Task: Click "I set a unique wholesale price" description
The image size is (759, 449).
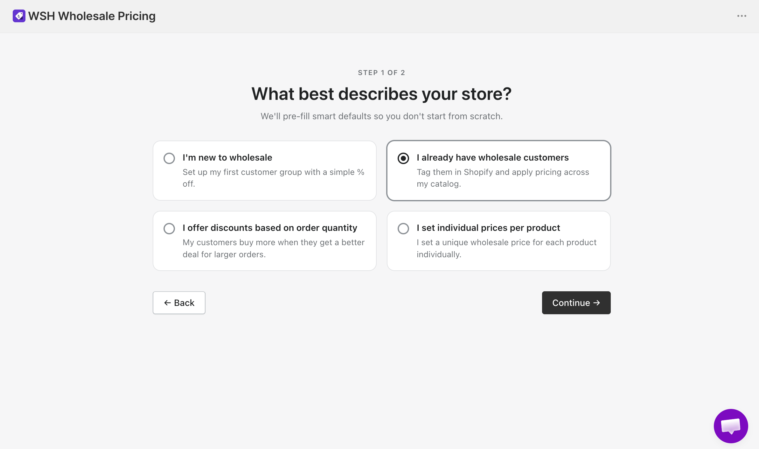Action: (x=506, y=248)
